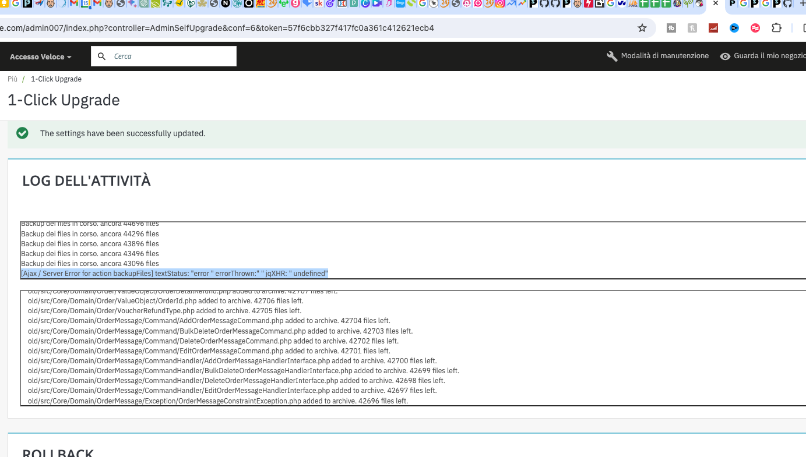Viewport: 806px width, 457px height.
Task: Click the wrench maintenance icon
Action: [x=612, y=56]
